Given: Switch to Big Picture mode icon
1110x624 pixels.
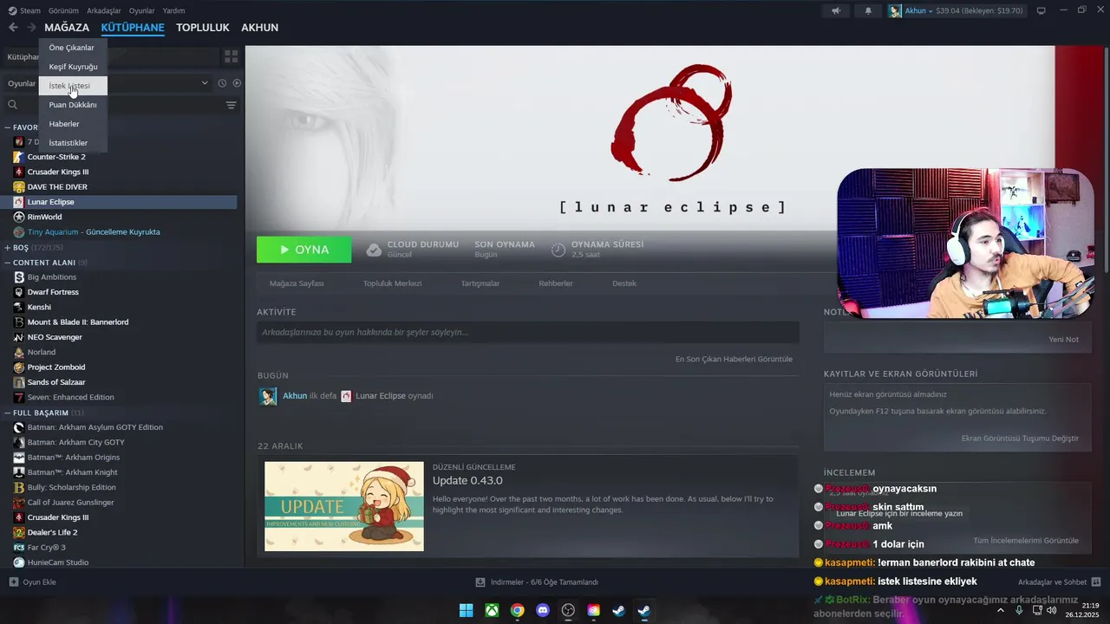Looking at the screenshot, I should tap(1041, 11).
